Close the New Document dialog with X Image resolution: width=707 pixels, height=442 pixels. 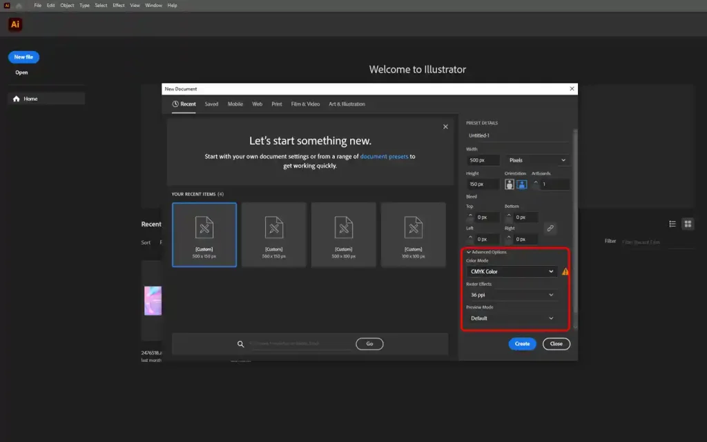[x=572, y=89]
